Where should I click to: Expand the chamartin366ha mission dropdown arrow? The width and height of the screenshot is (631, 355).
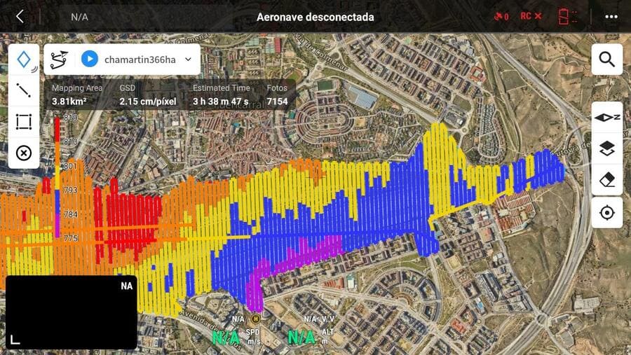189,60
